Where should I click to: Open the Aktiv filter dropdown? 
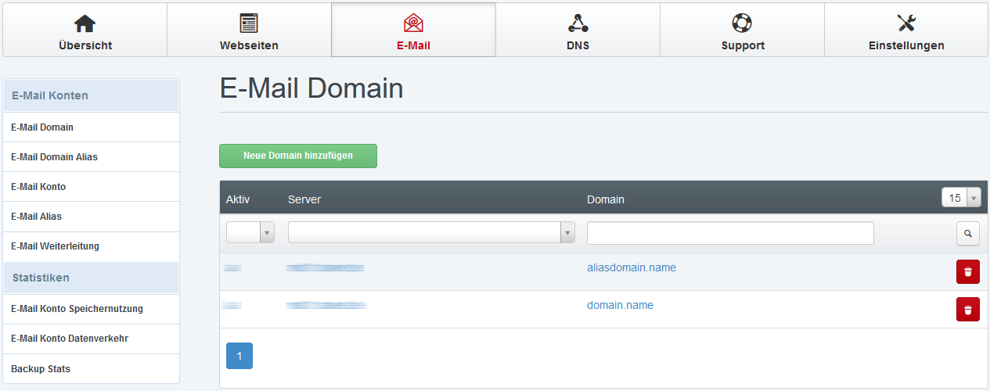click(x=250, y=233)
